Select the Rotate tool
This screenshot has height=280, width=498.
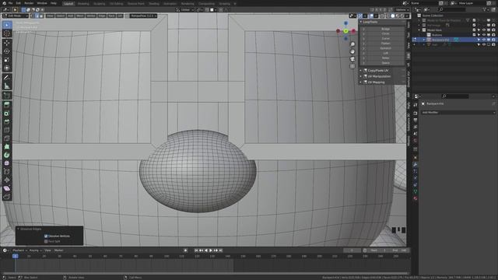tap(7, 51)
